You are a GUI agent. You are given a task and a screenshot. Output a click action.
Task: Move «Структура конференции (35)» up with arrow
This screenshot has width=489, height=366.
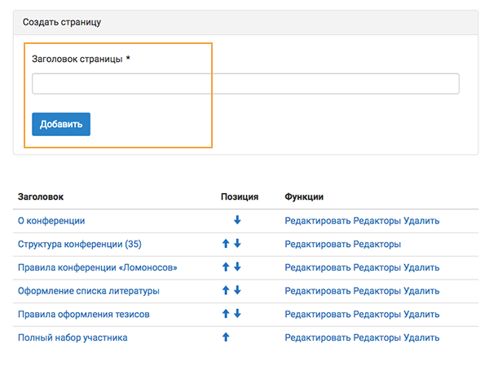(x=226, y=244)
